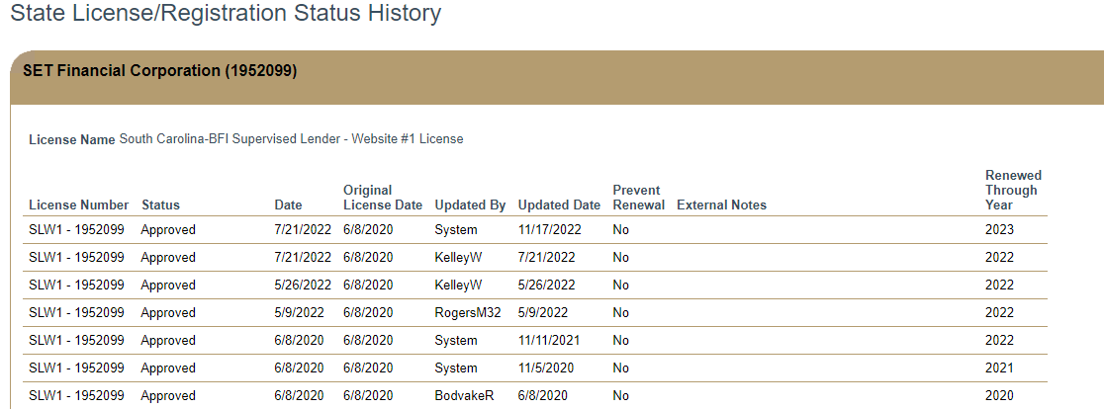Click the 2021 renewed through year cell
The width and height of the screenshot is (1104, 409).
pyautogui.click(x=999, y=368)
